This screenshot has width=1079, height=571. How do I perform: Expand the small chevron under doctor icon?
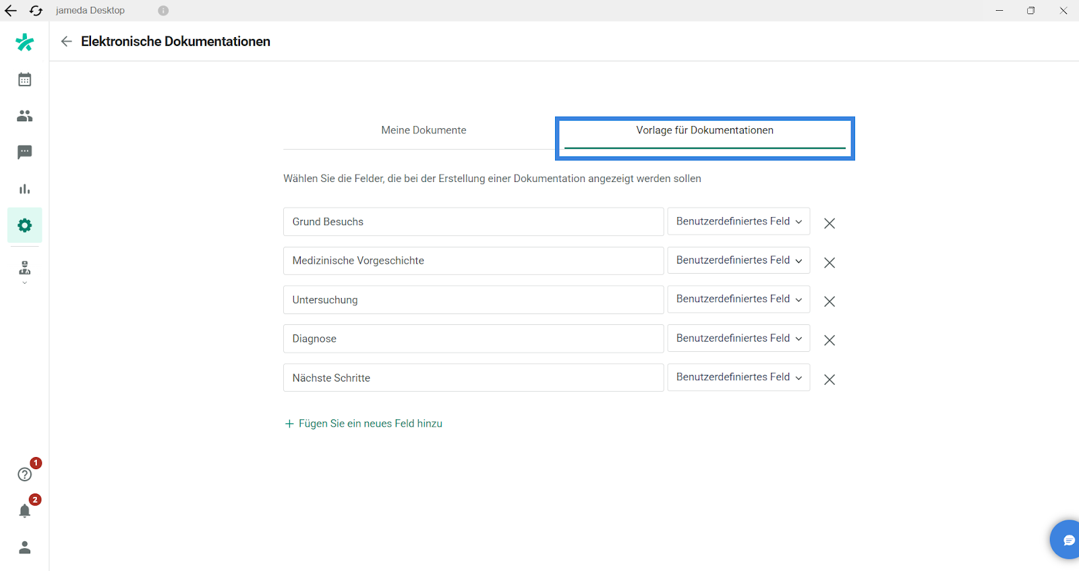[25, 282]
